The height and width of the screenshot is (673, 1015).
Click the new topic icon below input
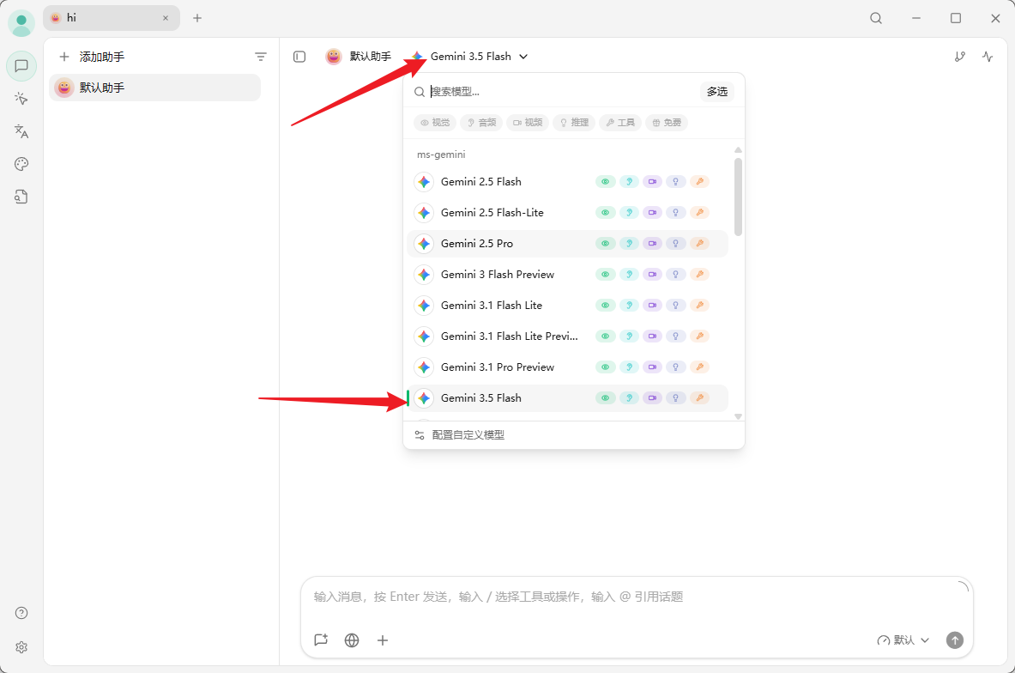(321, 640)
